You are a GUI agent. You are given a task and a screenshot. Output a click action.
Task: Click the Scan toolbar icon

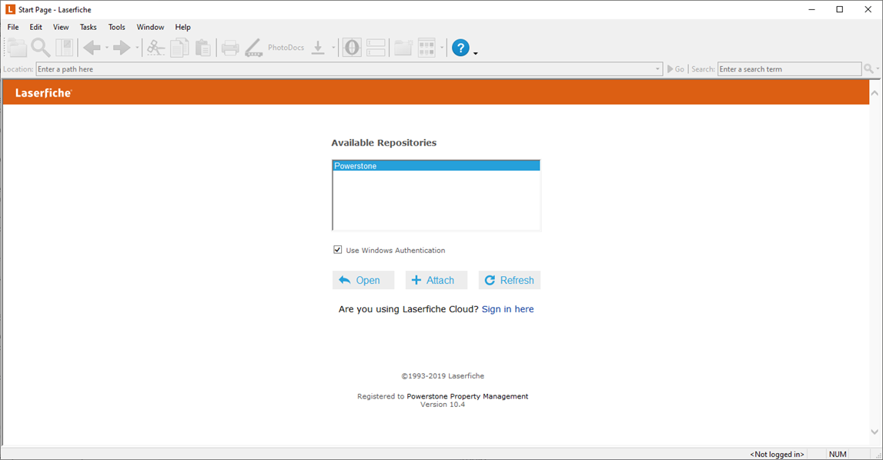(x=253, y=48)
